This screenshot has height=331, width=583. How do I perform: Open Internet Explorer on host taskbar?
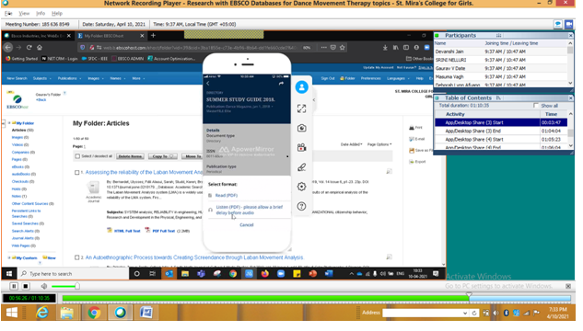(42, 313)
